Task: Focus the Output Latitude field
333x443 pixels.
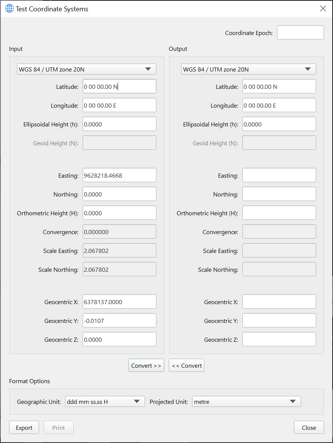Action: [279, 87]
